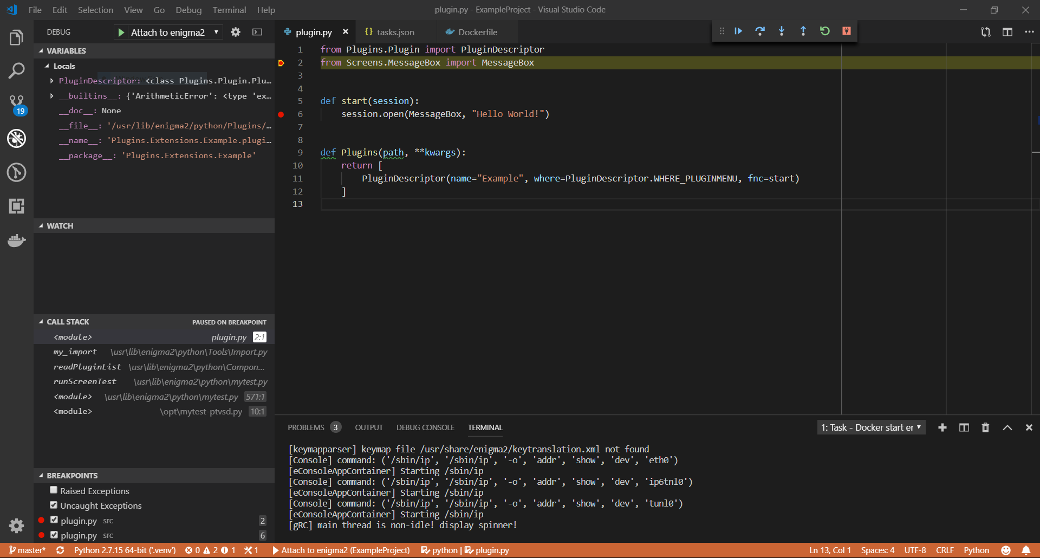This screenshot has width=1040, height=558.
Task: Open the Search view in activity bar
Action: tap(16, 70)
